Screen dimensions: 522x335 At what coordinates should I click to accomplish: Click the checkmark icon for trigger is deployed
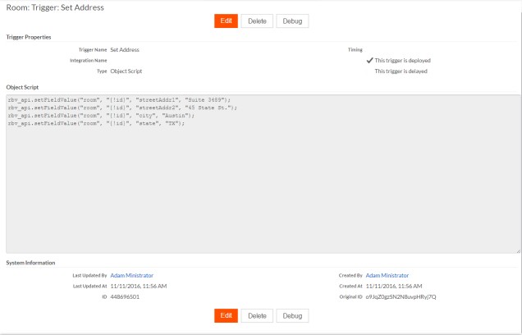click(369, 60)
